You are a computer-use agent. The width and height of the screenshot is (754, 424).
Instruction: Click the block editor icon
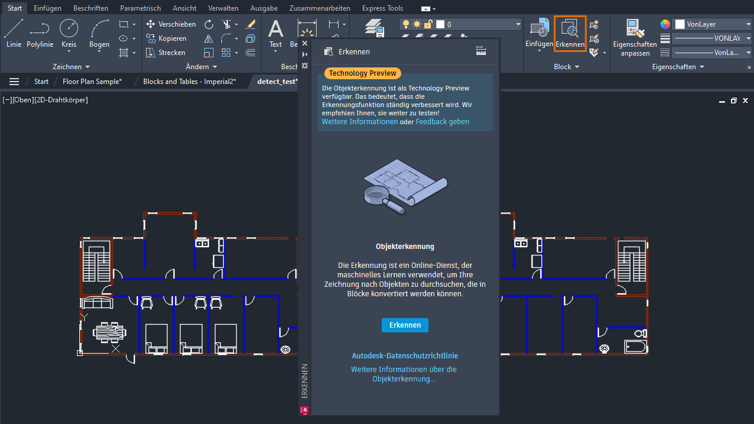(x=595, y=38)
